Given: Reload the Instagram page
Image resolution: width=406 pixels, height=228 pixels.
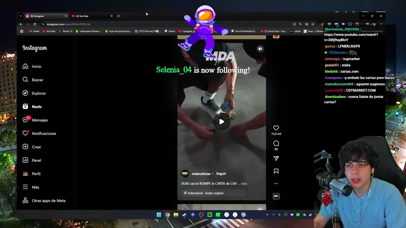Looking at the screenshot, I should tap(35, 24).
